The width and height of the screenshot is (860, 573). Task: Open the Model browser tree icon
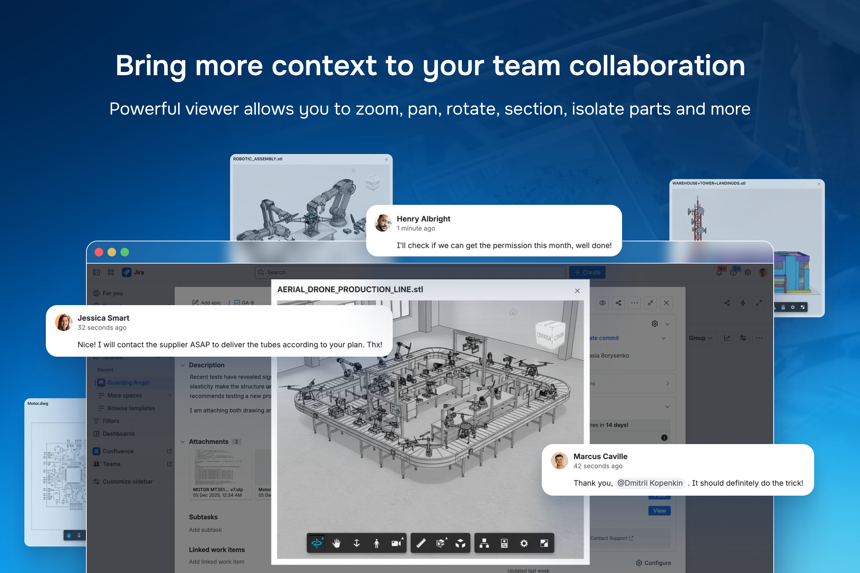(484, 543)
